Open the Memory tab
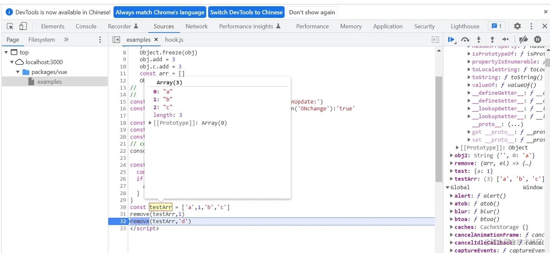 point(351,26)
